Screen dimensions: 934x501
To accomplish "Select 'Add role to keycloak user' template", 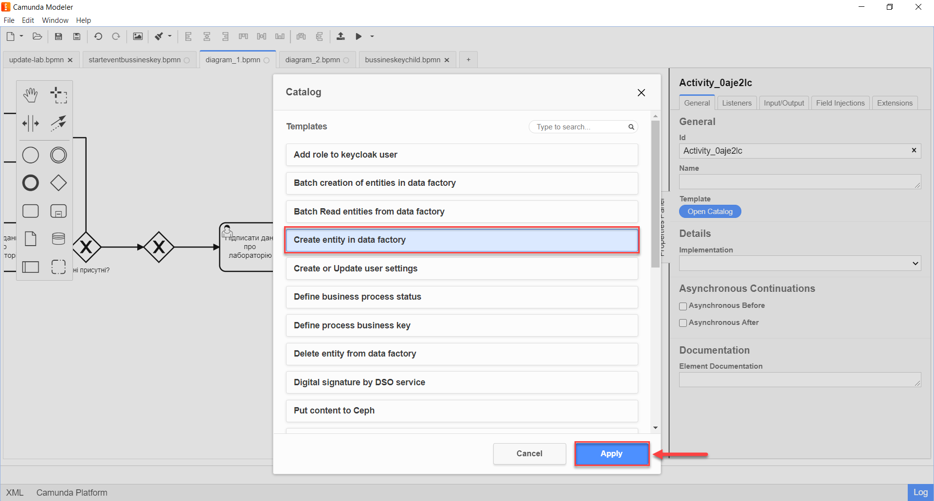I will (x=462, y=155).
